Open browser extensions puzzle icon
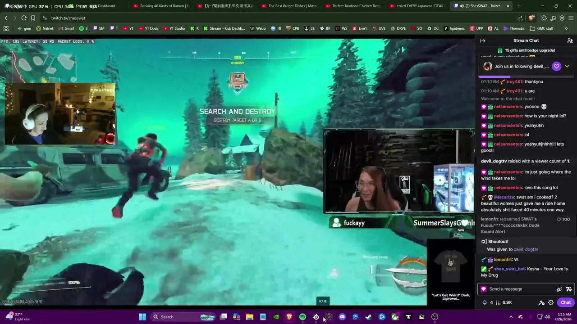The width and height of the screenshot is (577, 324). pos(544,18)
